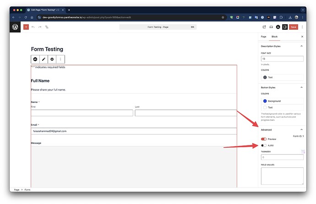Switch to the Page sidebar tab

[263, 37]
